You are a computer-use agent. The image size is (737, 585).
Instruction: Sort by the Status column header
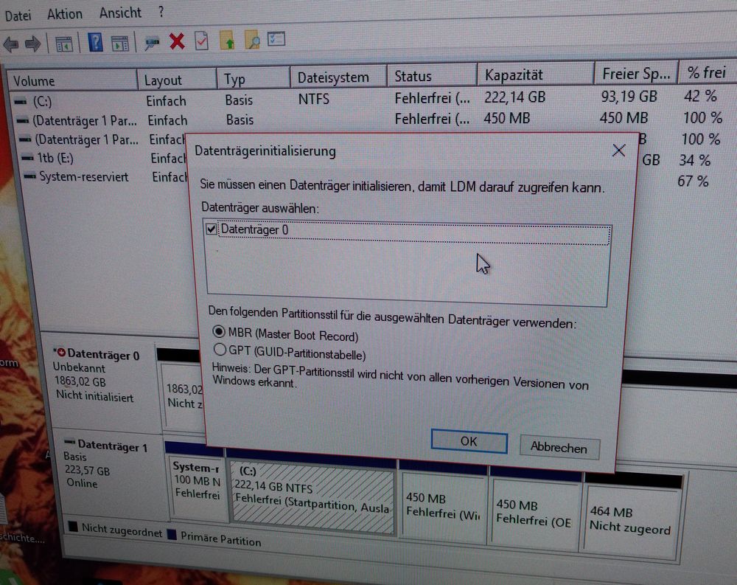click(x=431, y=76)
